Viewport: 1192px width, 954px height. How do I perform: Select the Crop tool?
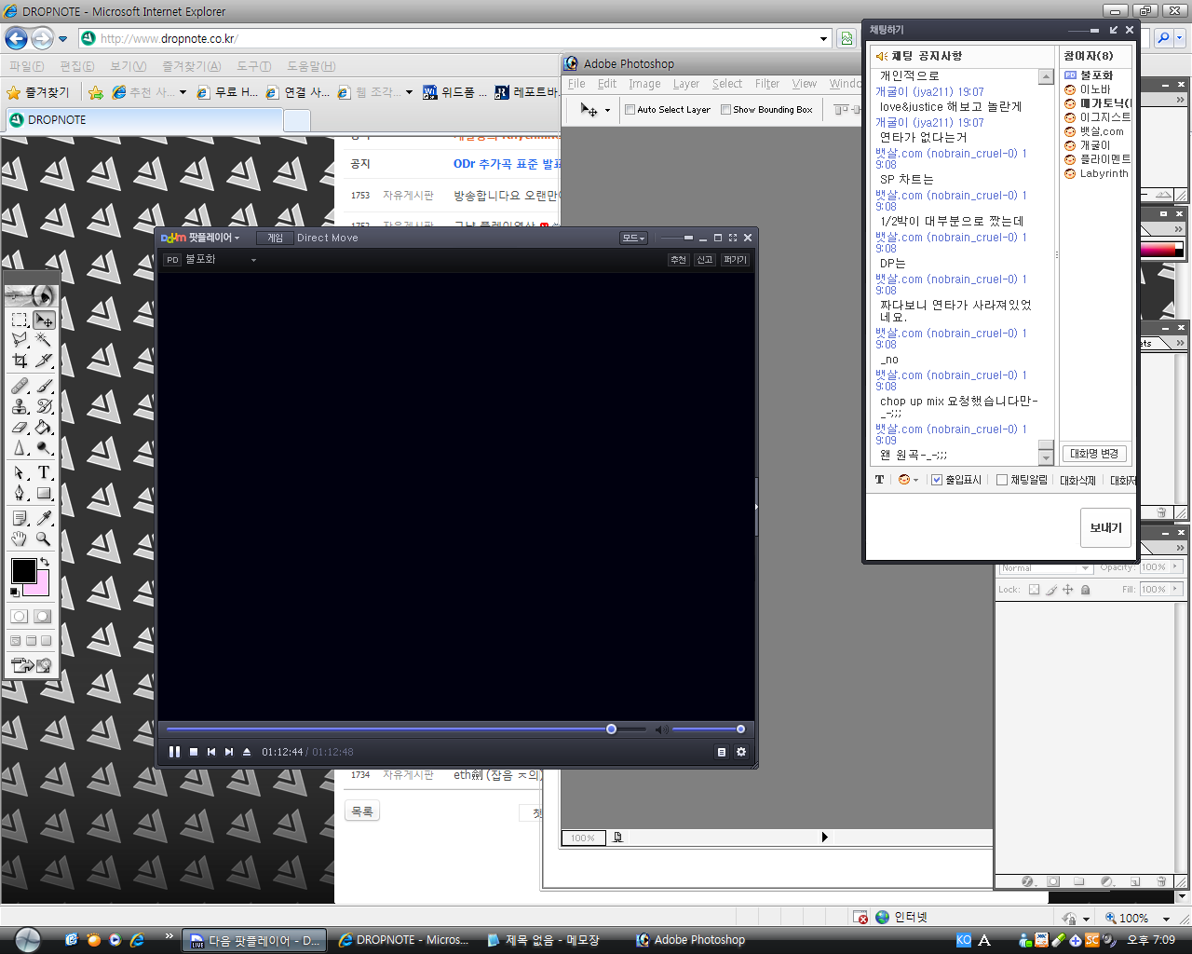20,361
